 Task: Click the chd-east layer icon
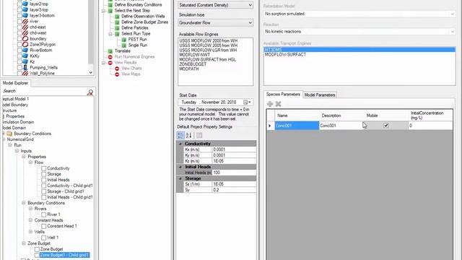tap(25, 27)
